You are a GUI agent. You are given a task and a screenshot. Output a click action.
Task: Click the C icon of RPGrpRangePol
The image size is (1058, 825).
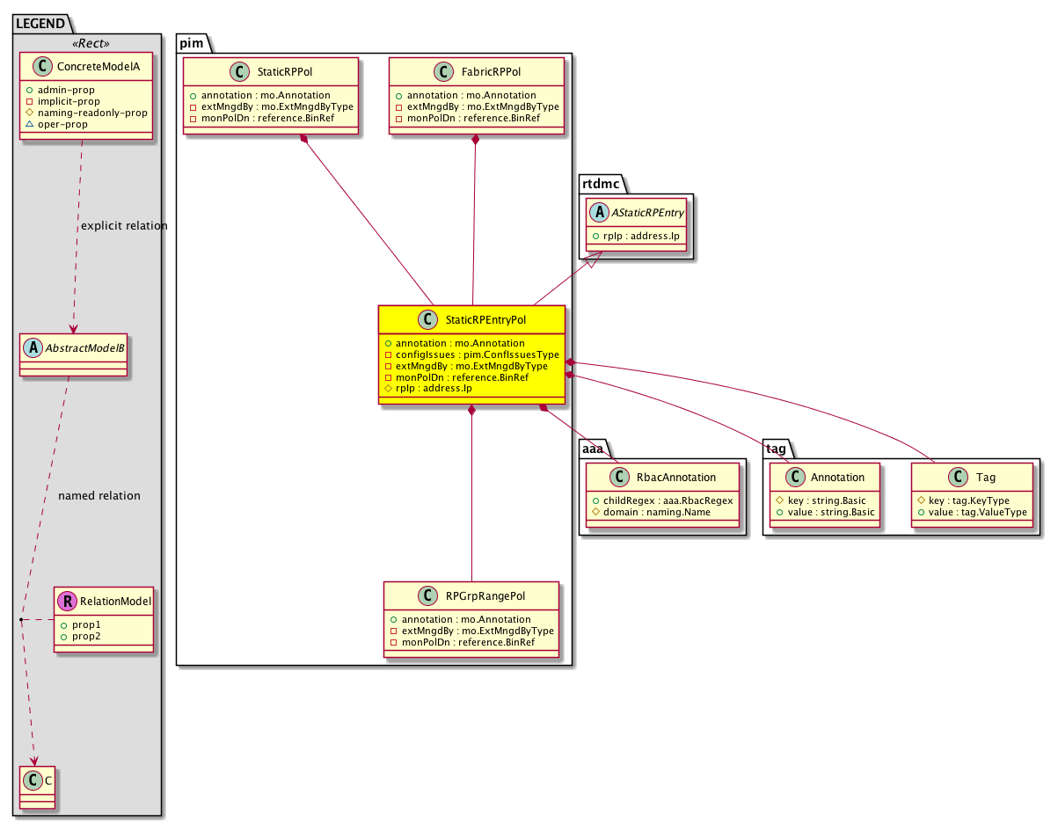(428, 595)
